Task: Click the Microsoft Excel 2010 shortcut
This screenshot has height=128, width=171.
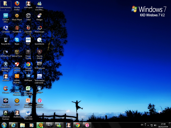Action: [28, 91]
